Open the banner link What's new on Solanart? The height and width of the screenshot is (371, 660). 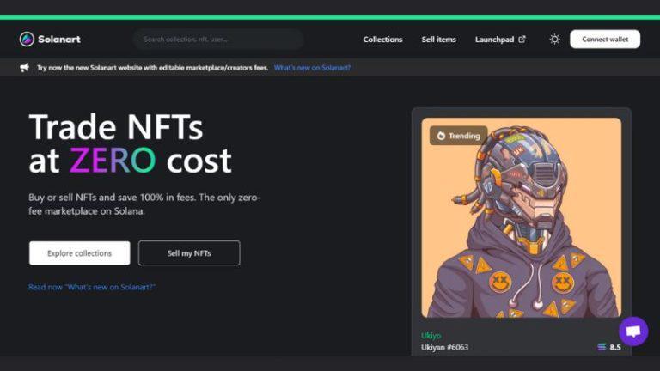click(312, 68)
